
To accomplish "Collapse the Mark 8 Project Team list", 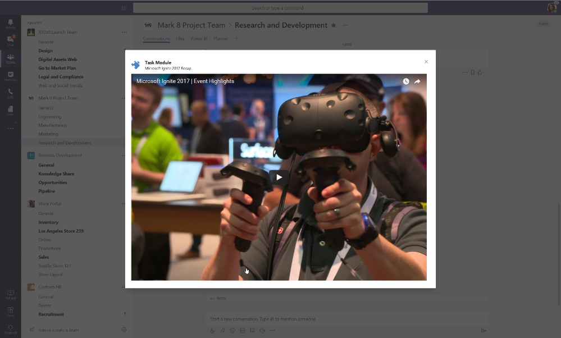I will tap(58, 98).
